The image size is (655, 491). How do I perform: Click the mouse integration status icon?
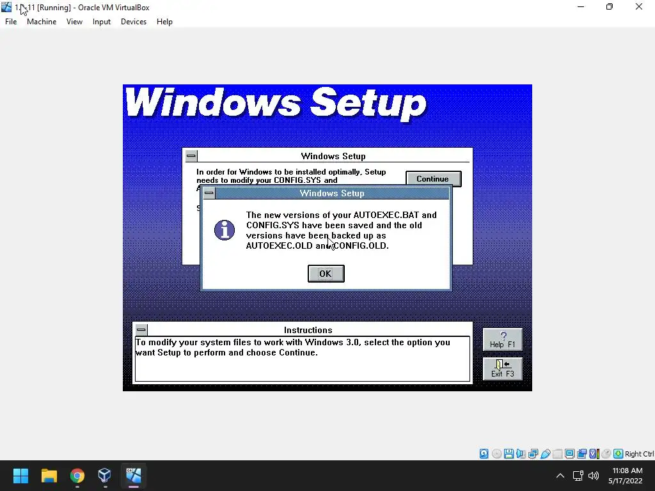[x=606, y=454]
